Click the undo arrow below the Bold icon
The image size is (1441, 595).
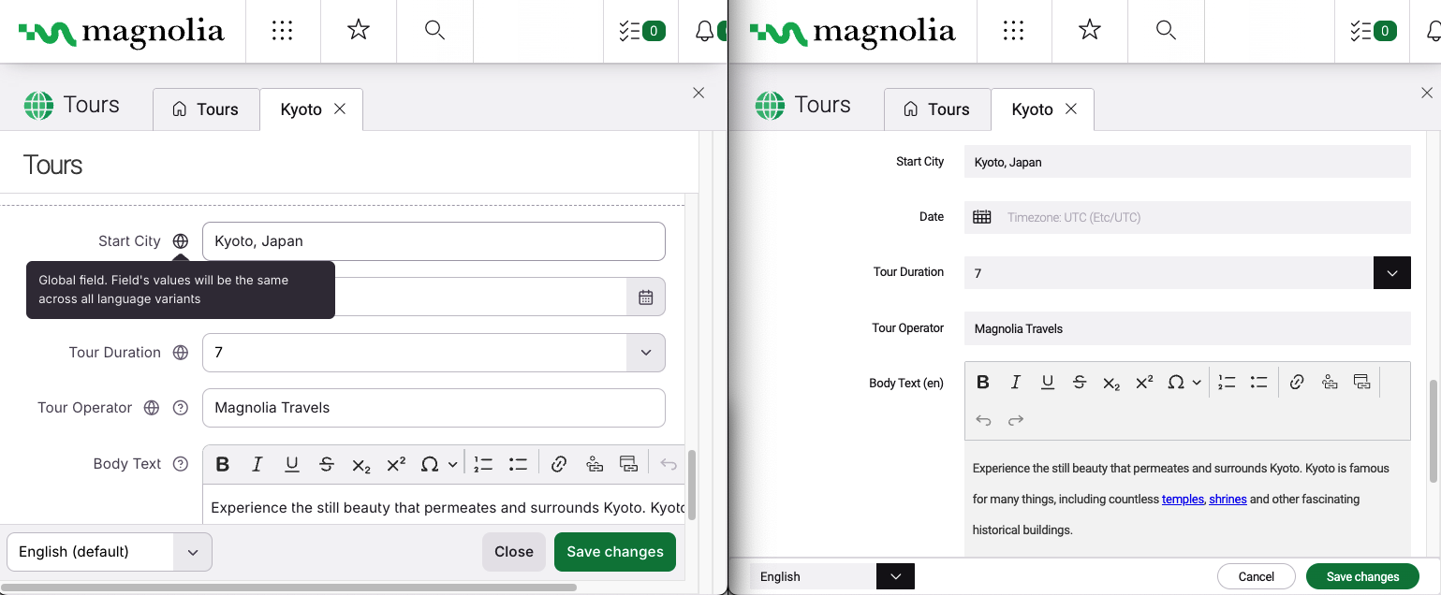coord(983,420)
